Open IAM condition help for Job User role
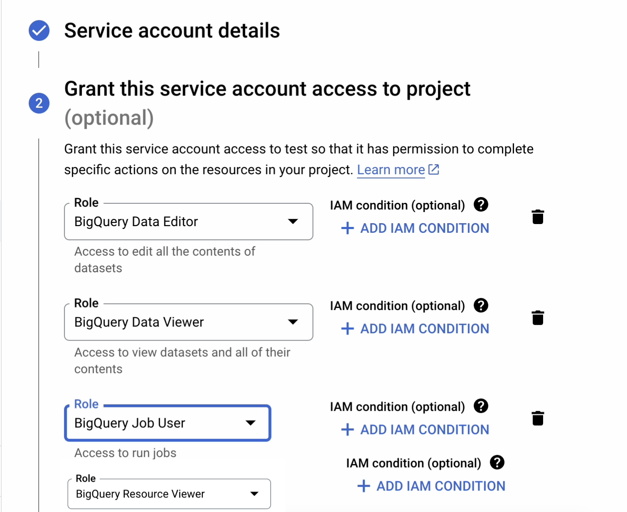This screenshot has width=627, height=512. coord(481,406)
